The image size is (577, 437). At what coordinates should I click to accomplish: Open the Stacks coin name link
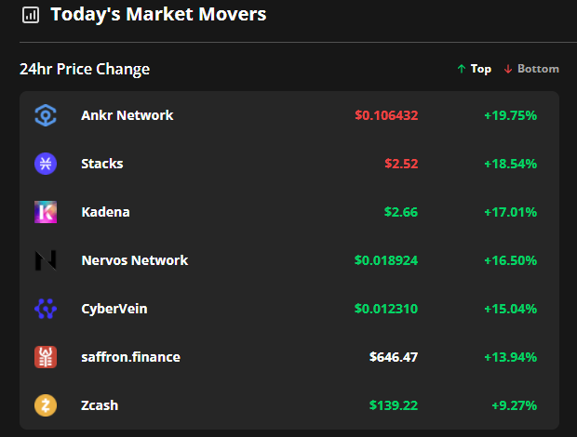102,164
